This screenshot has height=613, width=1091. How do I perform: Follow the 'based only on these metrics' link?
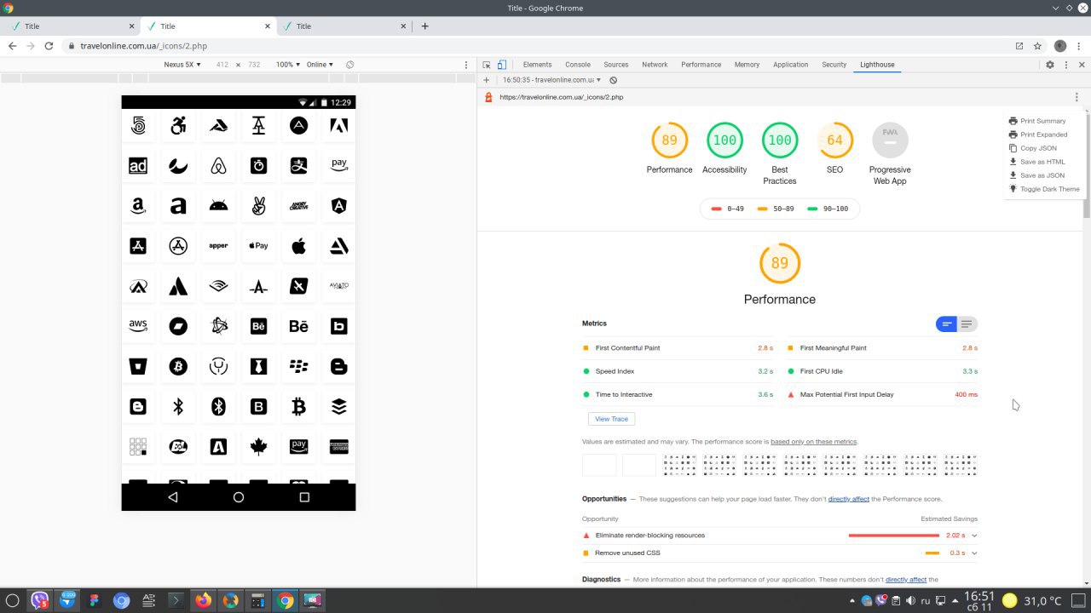point(814,442)
